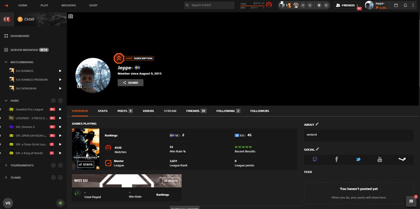
Task: Open the SHOP menu item
Action: point(93,5)
